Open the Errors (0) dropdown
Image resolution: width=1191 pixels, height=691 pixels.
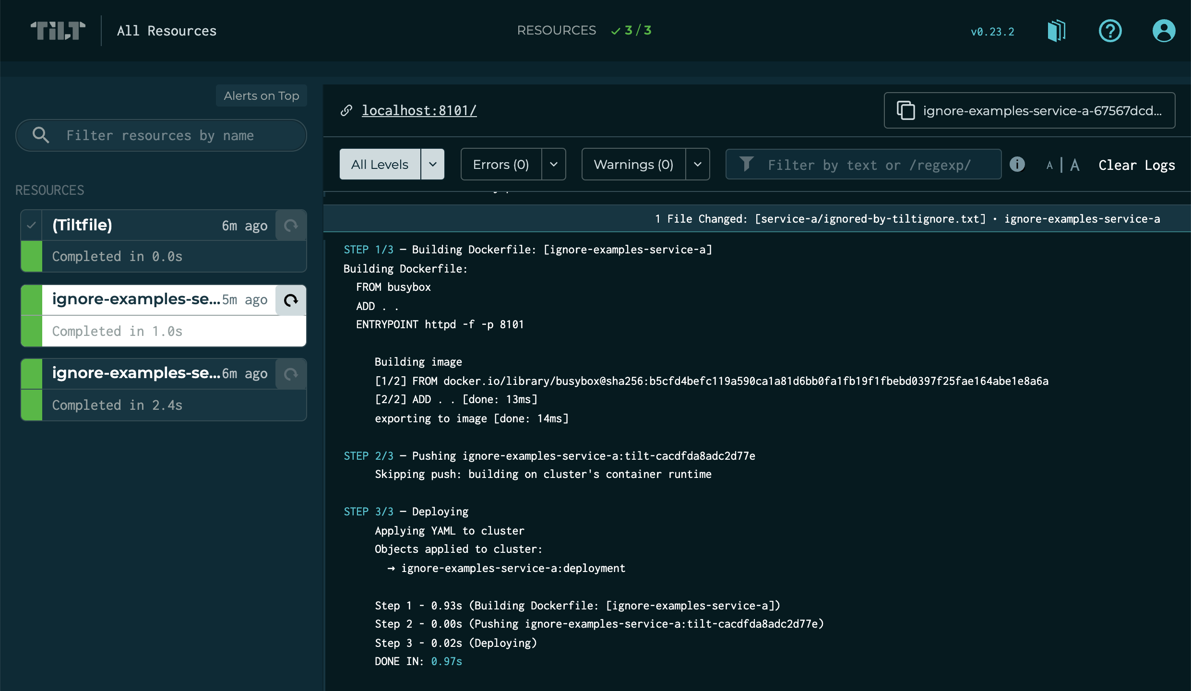[553, 164]
